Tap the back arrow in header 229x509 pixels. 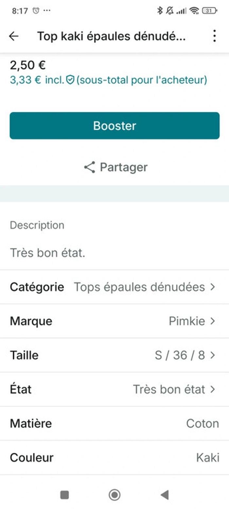pos(14,36)
